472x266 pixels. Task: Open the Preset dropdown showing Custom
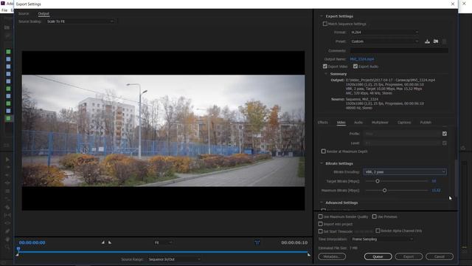point(384,41)
